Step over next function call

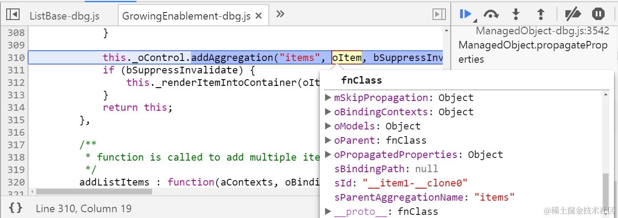pyautogui.click(x=491, y=14)
